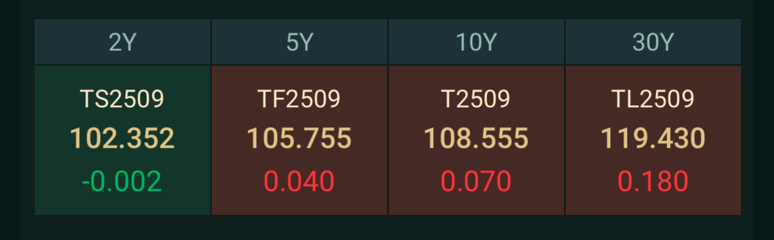The height and width of the screenshot is (240, 774).
Task: Select the 5Y column header
Action: point(299,42)
